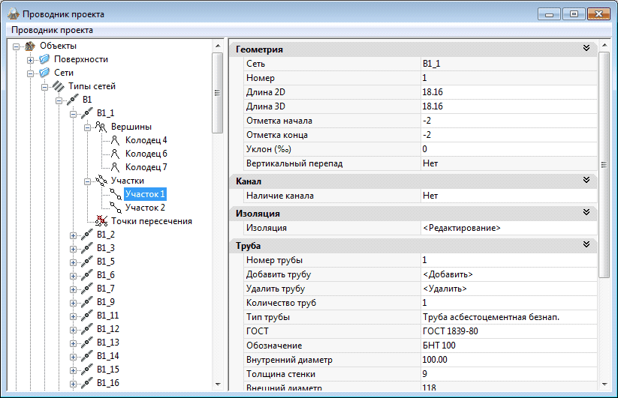Click the B1_2 network icon
This screenshot has width=618, height=398.
(87, 235)
